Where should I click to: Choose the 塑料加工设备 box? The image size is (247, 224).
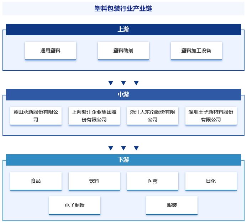tap(196, 51)
